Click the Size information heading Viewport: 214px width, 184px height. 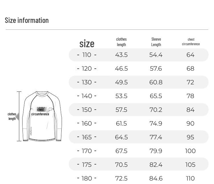pyautogui.click(x=27, y=20)
